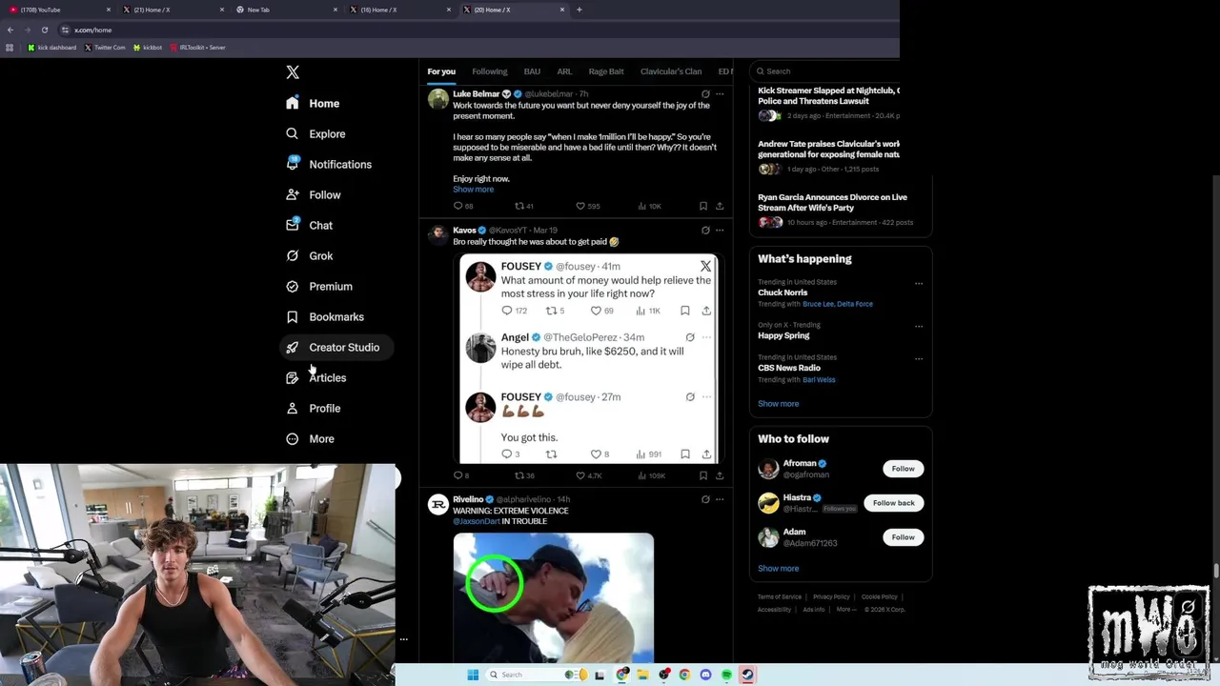
Task: Share Kavos's post
Action: click(x=720, y=475)
